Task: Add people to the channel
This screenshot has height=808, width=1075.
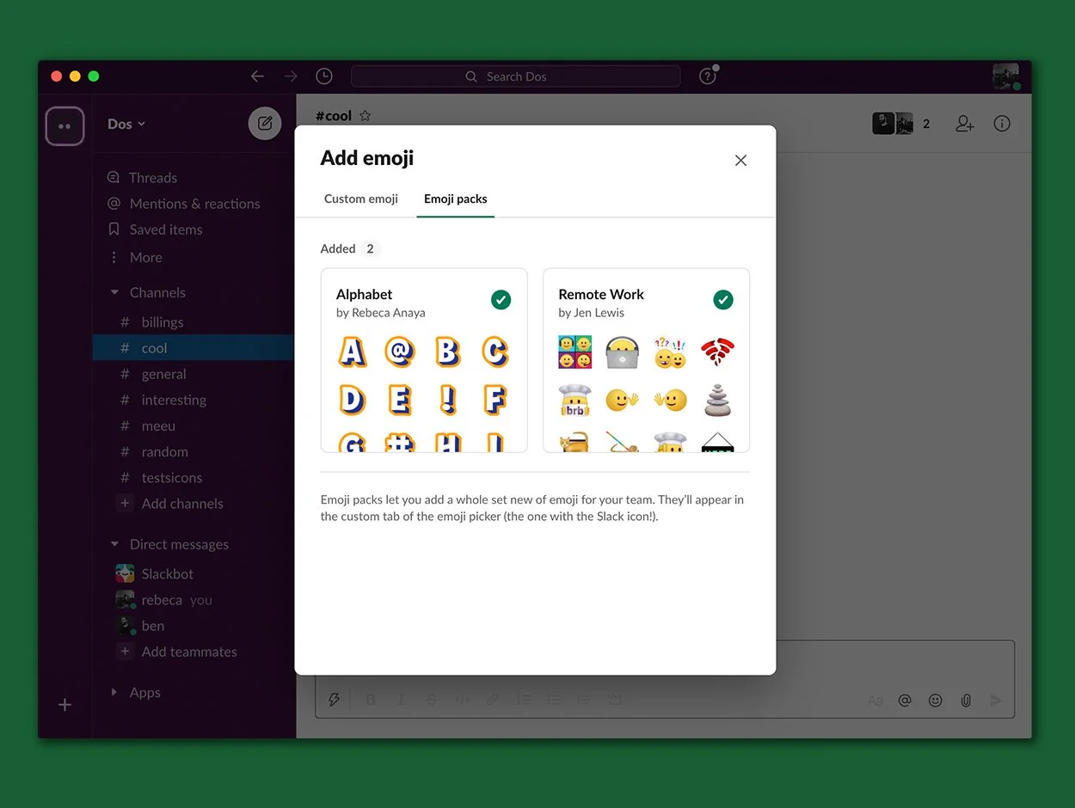Action: pos(965,124)
